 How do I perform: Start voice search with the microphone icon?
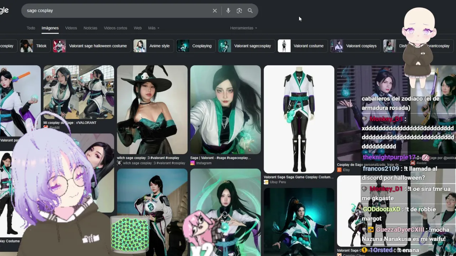click(x=228, y=11)
